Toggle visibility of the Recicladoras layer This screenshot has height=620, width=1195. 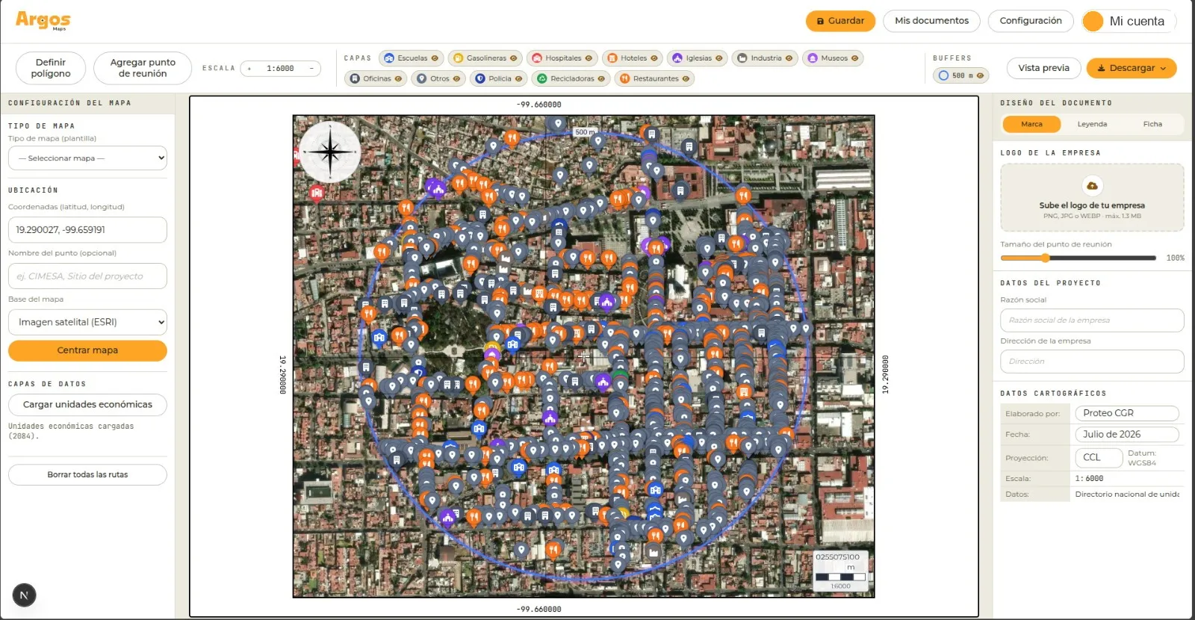click(601, 78)
